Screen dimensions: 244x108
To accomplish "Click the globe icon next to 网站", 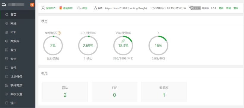I will click(7, 23).
